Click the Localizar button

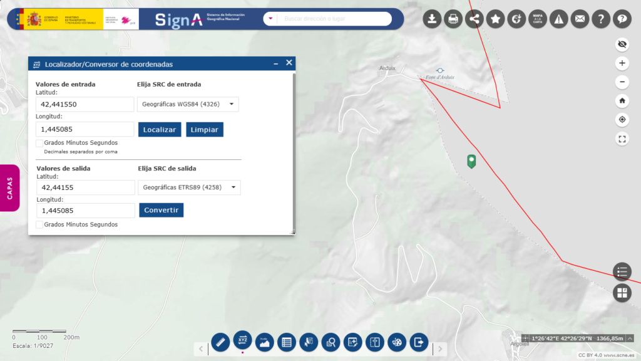click(160, 130)
